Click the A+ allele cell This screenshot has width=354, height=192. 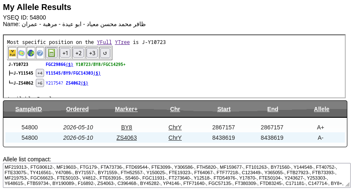tap(320, 127)
